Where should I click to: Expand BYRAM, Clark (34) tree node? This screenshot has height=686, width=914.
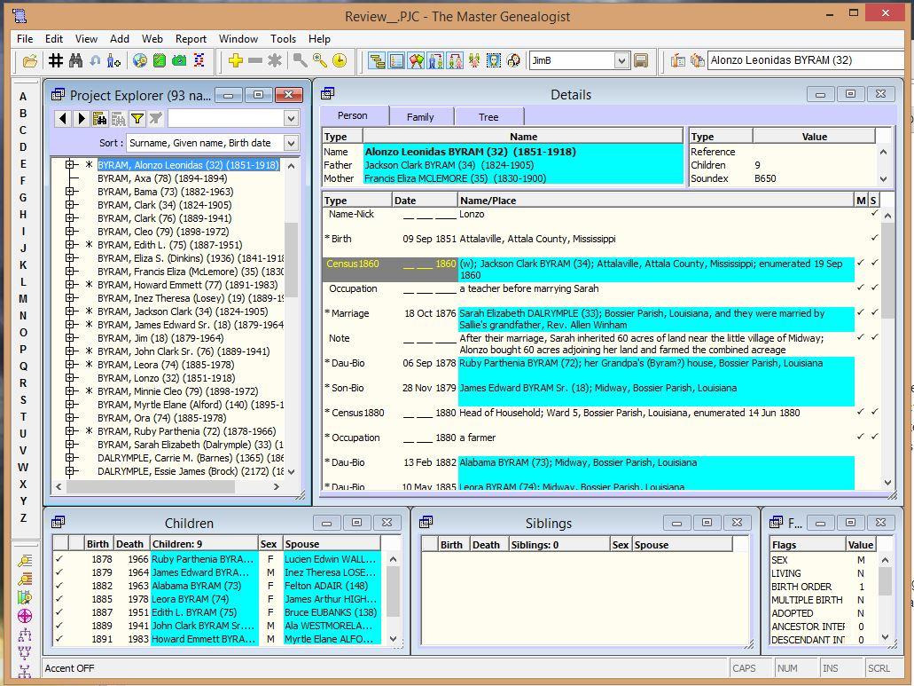[70, 205]
